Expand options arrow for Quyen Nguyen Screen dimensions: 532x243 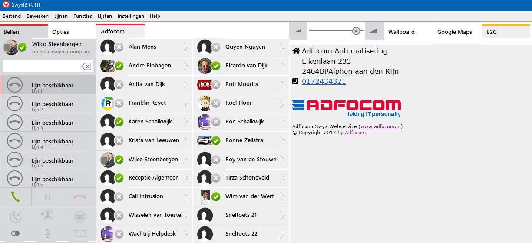(282, 47)
